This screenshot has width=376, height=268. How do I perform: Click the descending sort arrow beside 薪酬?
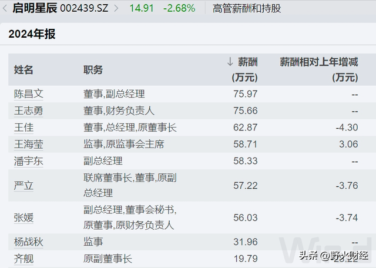click(x=230, y=62)
